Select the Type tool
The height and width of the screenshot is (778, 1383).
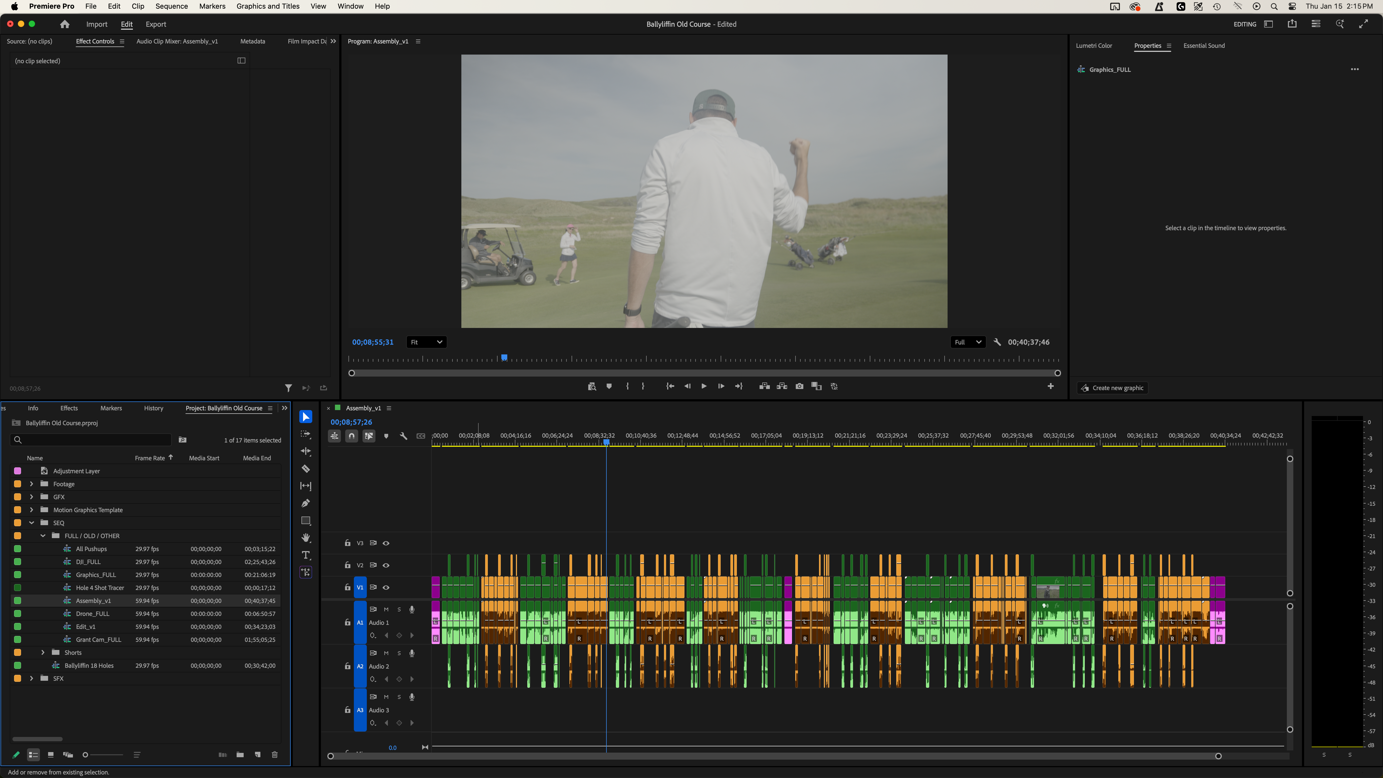pos(306,555)
